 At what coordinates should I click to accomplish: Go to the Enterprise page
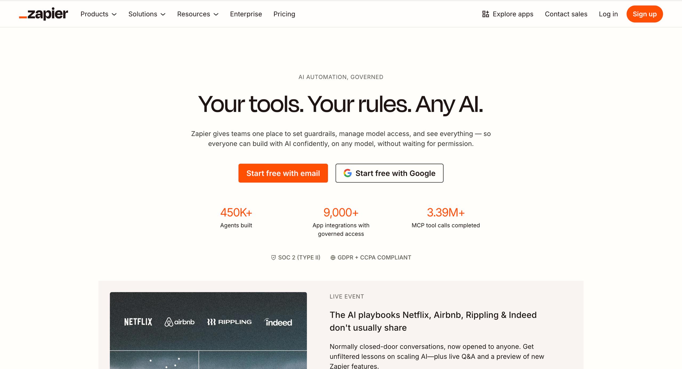point(246,14)
